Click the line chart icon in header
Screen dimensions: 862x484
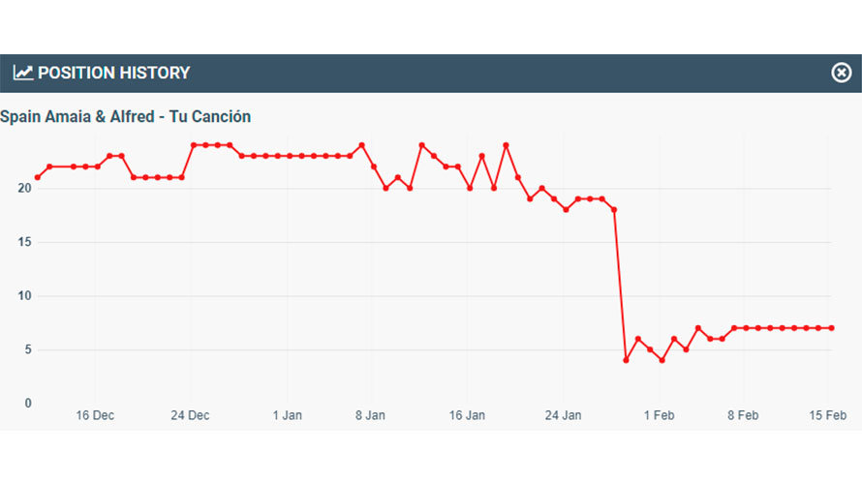(x=23, y=73)
